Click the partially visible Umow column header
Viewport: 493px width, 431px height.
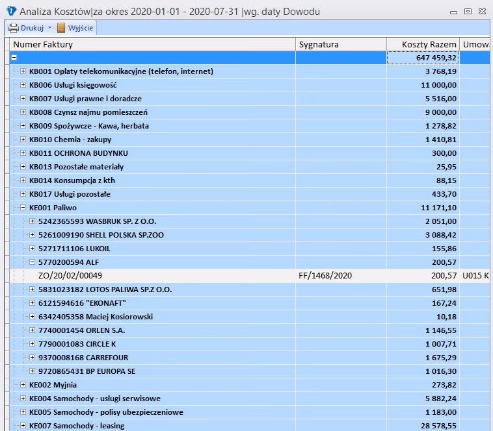coord(475,45)
